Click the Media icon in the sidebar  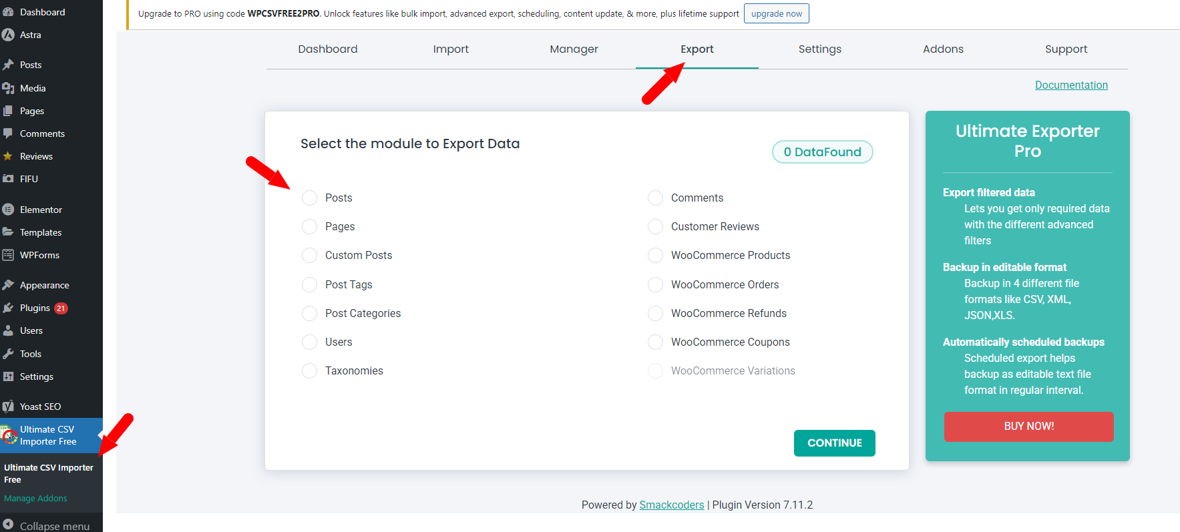pos(8,88)
